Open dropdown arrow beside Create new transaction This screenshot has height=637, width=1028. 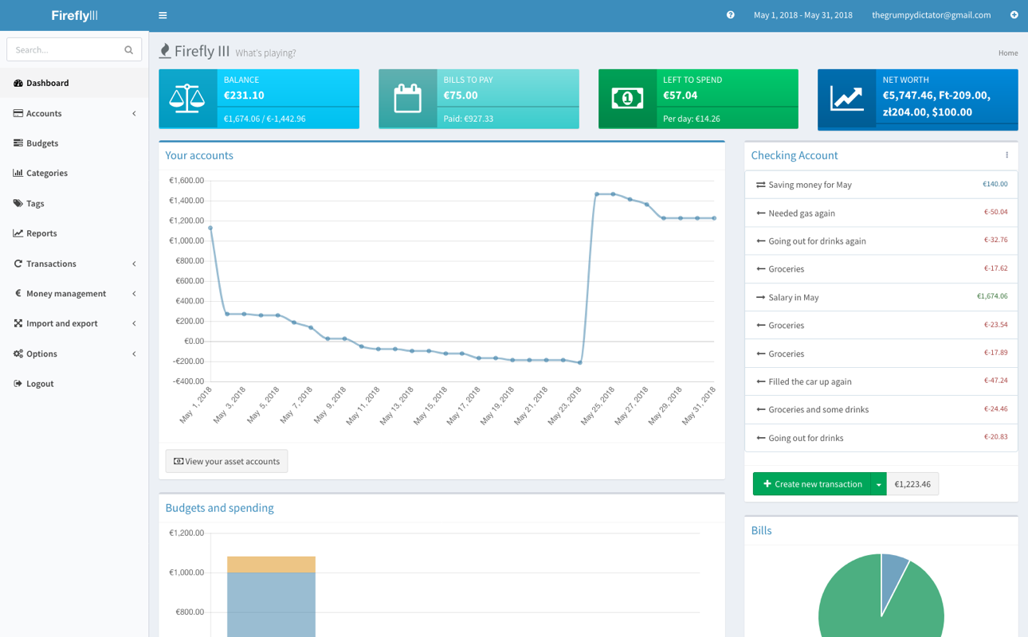click(878, 484)
